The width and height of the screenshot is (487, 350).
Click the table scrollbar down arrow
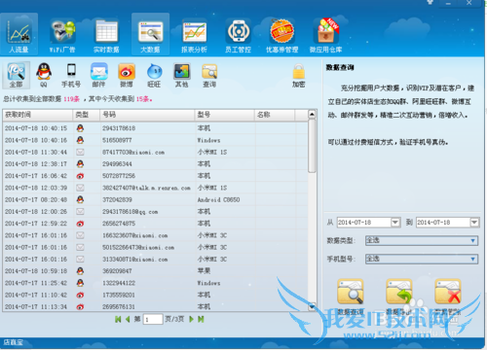[312, 305]
